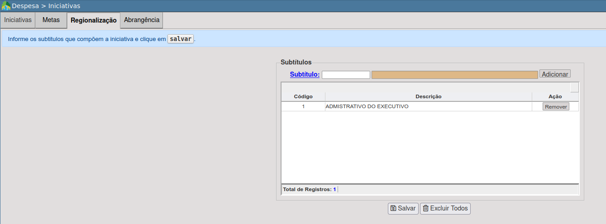Remove the ADMISTRATIVO DO EXECUTIVO row
Viewport: 606px width, 224px height.
[556, 107]
